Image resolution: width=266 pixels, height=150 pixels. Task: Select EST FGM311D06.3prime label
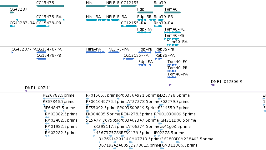[179, 146]
